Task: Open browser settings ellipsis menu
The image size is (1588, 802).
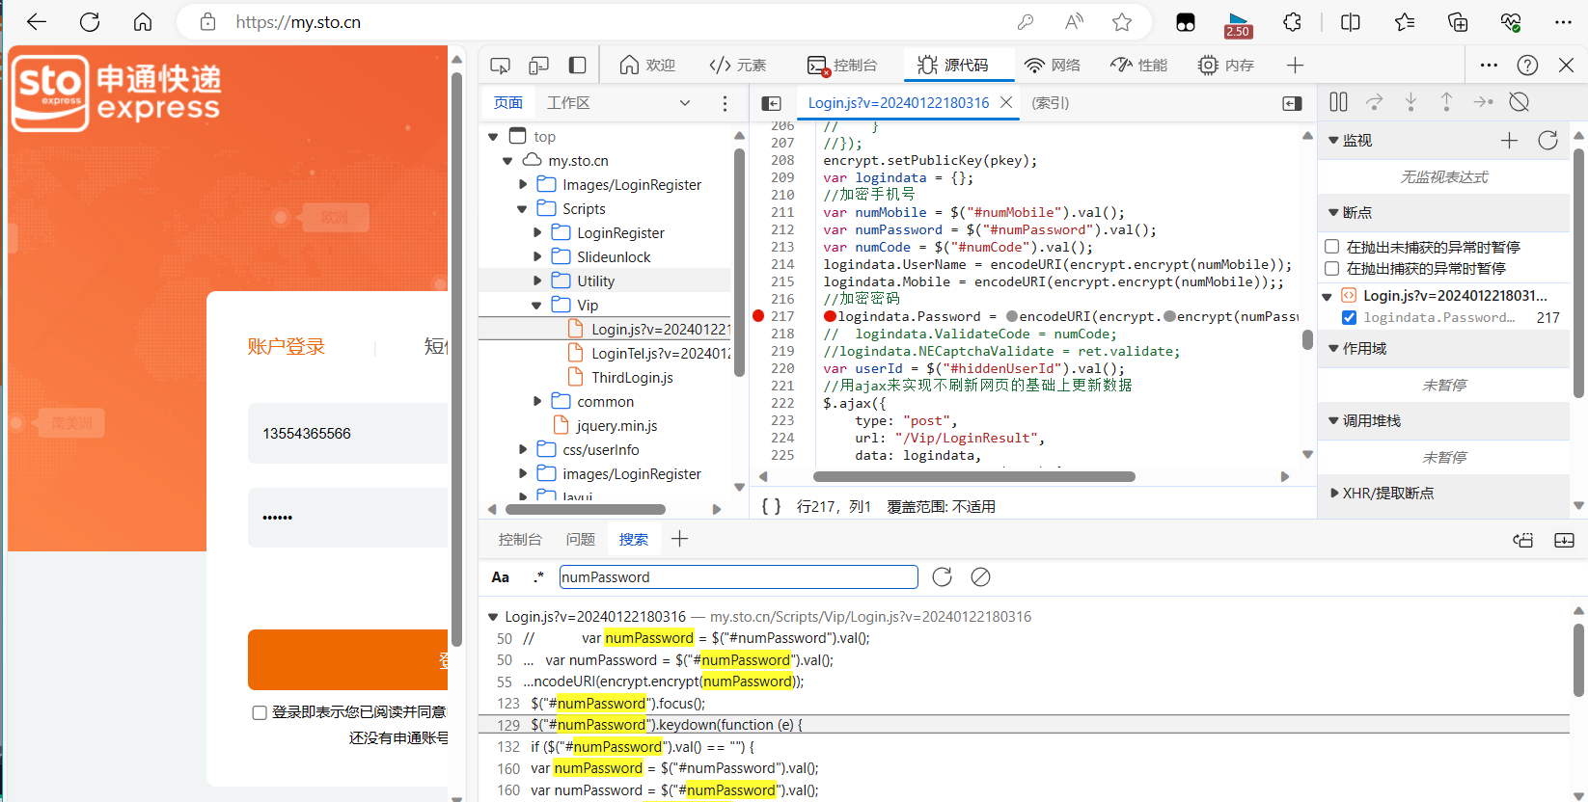Action: click(x=1564, y=22)
